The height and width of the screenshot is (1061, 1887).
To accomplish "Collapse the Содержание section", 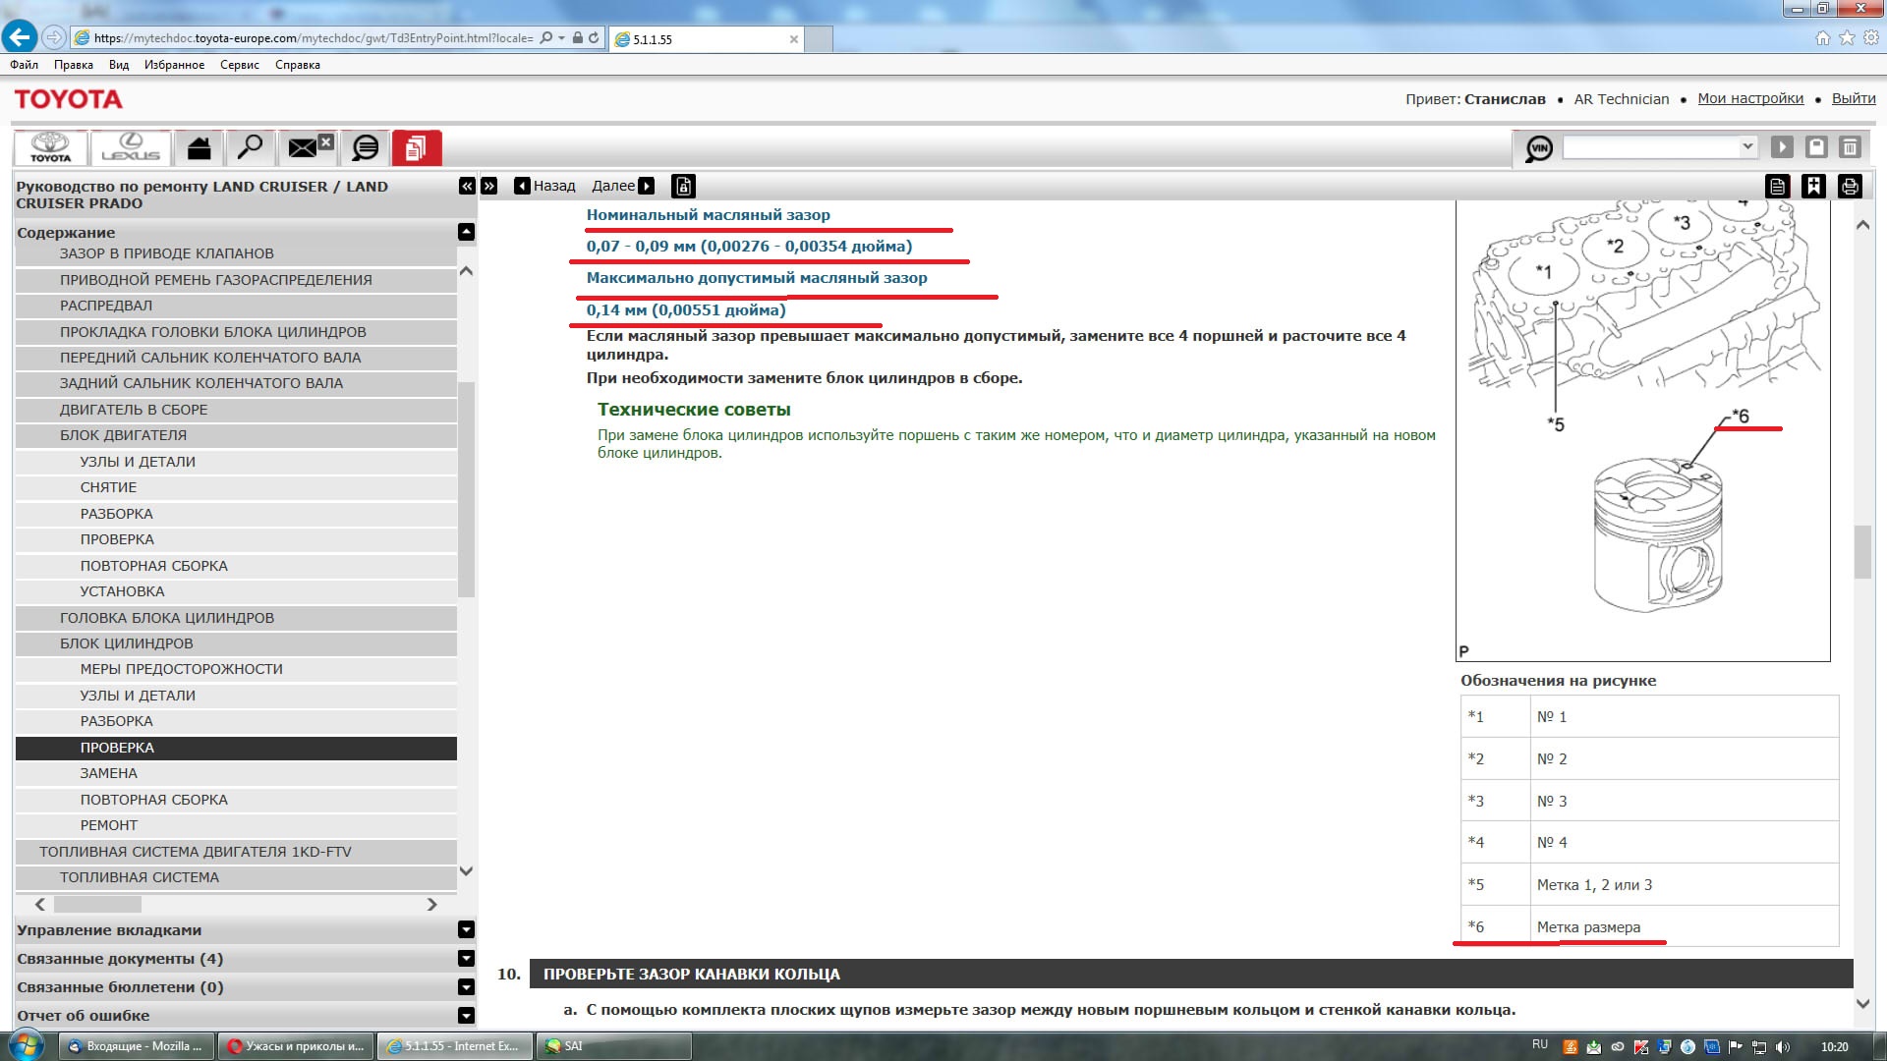I will point(467,232).
